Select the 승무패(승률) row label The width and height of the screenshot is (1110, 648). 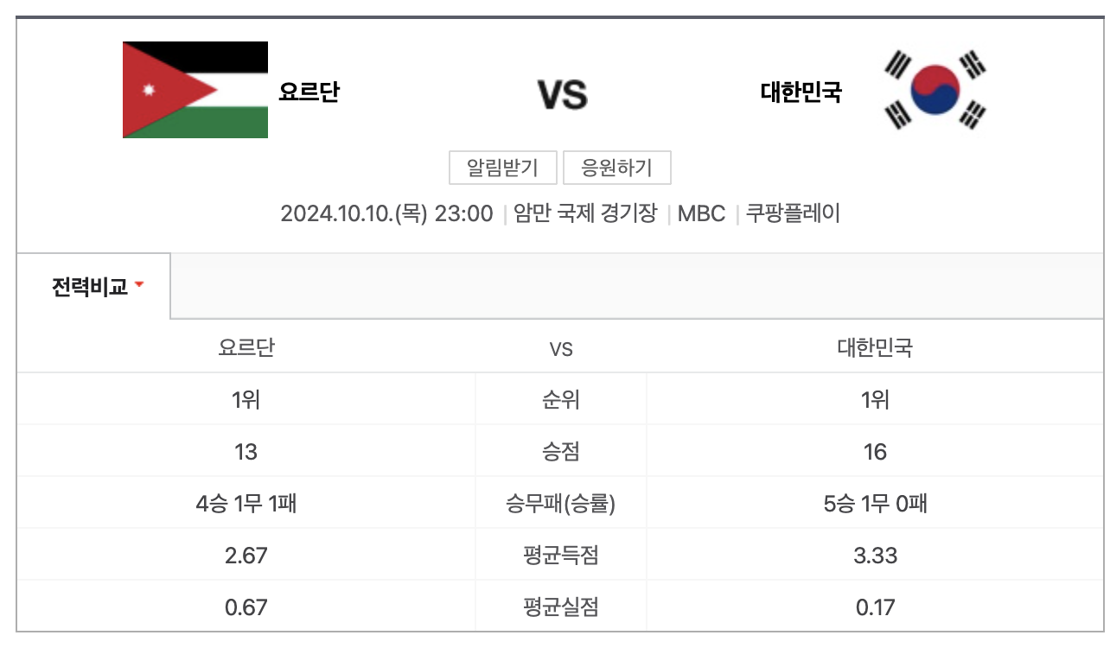pyautogui.click(x=560, y=503)
